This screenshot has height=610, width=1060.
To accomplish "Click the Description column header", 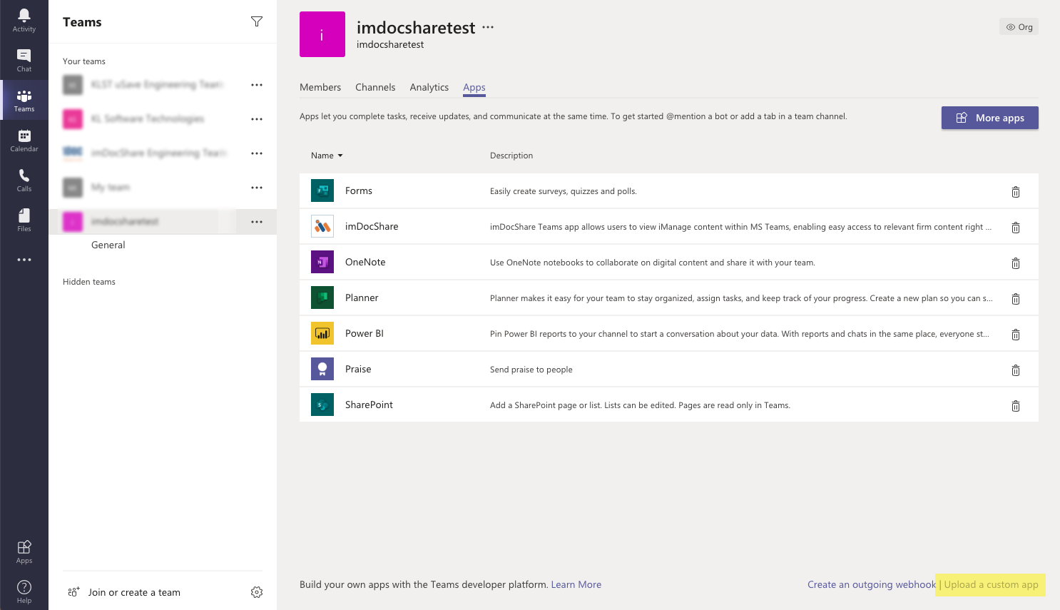I will (x=511, y=156).
